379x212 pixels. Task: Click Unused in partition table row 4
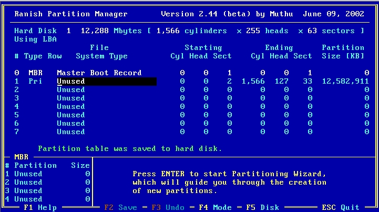point(71,106)
